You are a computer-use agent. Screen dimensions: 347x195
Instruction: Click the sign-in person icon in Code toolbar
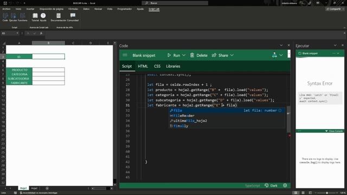(x=274, y=55)
